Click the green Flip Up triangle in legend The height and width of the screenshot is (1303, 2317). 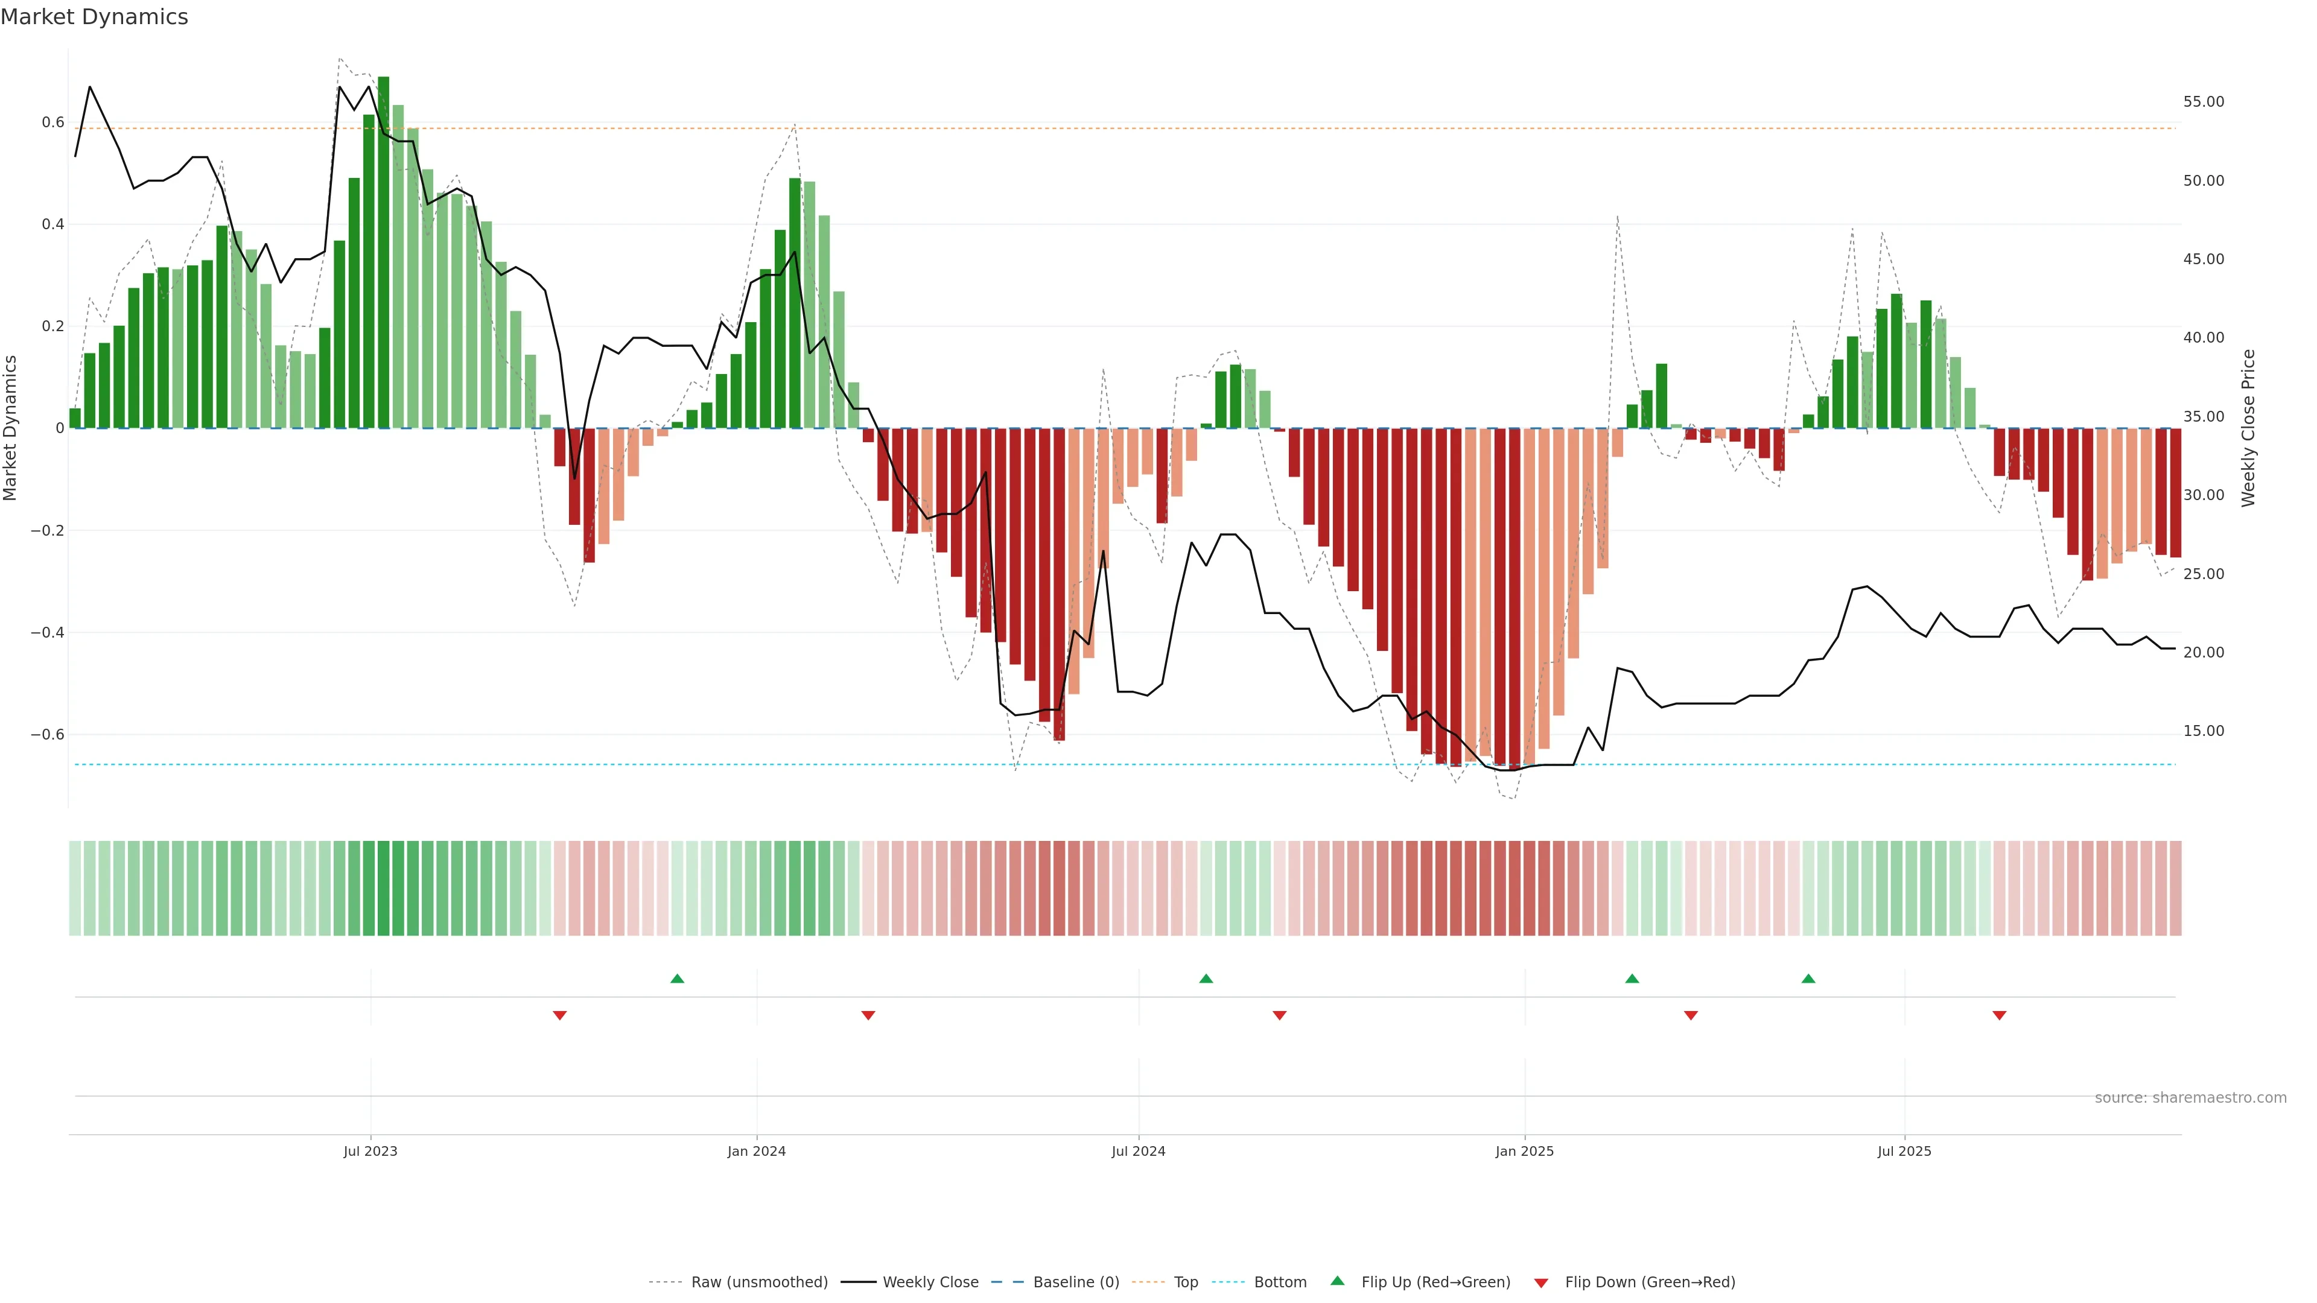[1338, 1281]
